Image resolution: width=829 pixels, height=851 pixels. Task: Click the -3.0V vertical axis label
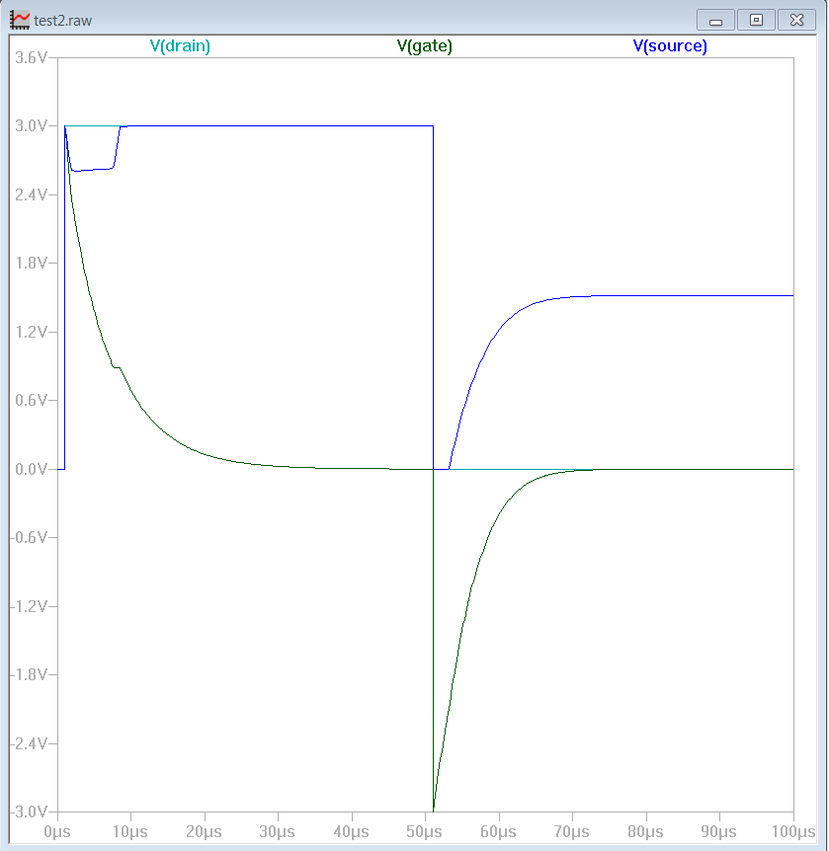pyautogui.click(x=30, y=812)
